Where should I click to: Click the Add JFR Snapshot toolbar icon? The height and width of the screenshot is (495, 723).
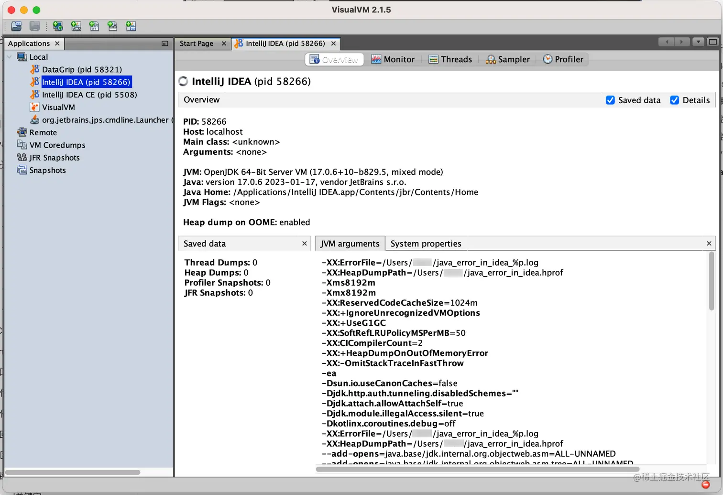(x=112, y=26)
